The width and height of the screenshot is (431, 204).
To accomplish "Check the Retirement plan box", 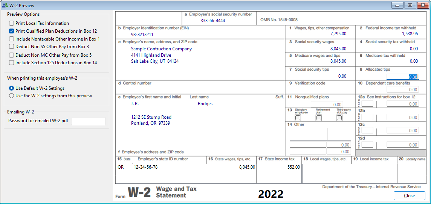I will tap(319, 118).
